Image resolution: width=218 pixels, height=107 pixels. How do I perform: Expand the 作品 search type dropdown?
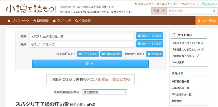click(x=159, y=11)
